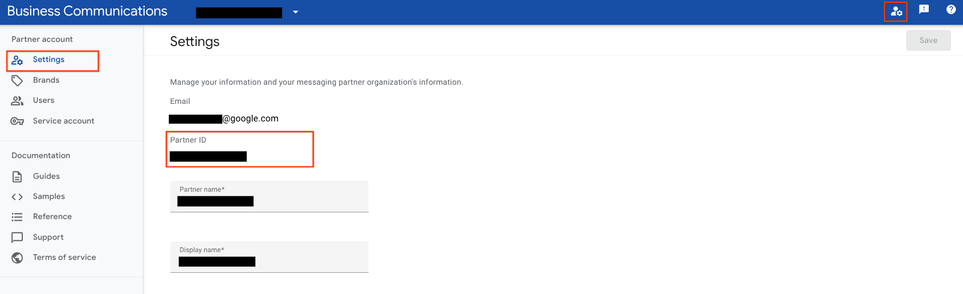
Task: Click the Business Communications title
Action: click(x=87, y=11)
